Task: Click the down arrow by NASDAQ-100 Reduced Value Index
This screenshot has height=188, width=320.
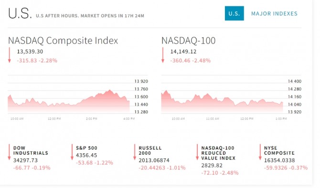Action: coord(197,152)
